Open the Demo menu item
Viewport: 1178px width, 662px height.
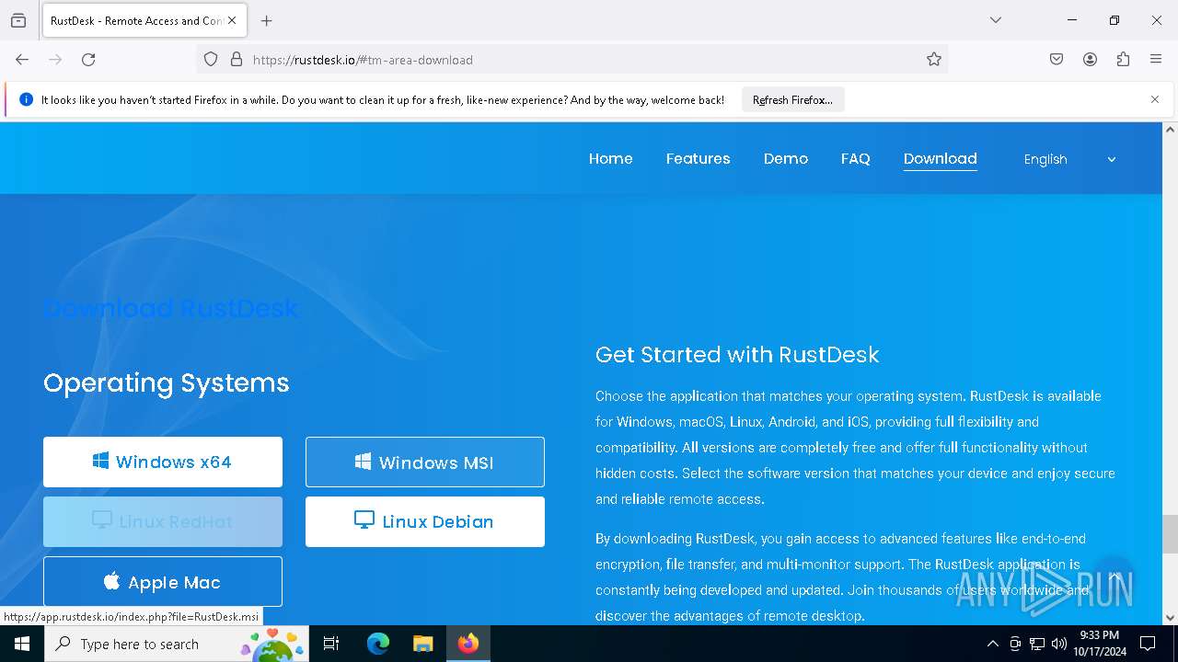click(786, 159)
